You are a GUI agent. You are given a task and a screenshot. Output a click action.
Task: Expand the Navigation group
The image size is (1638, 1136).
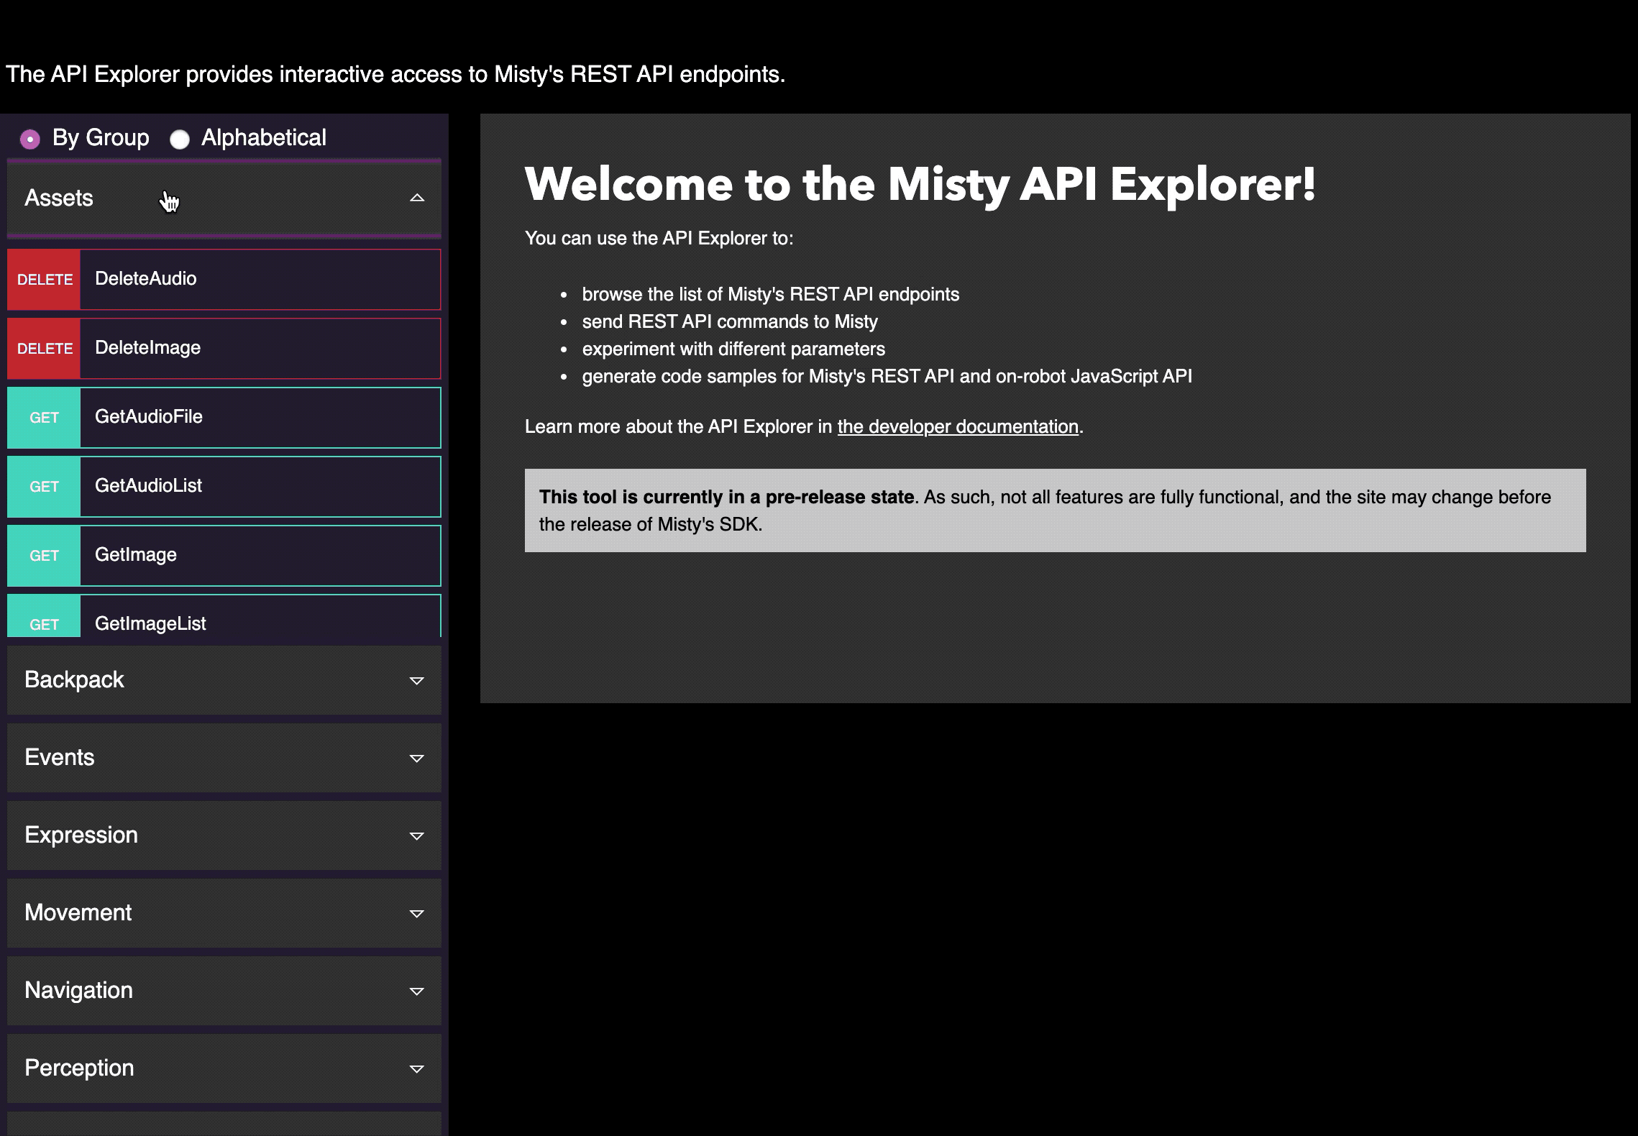(x=223, y=990)
